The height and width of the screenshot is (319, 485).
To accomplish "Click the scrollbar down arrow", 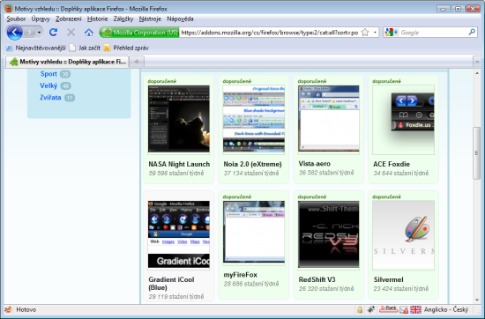I will (477, 300).
